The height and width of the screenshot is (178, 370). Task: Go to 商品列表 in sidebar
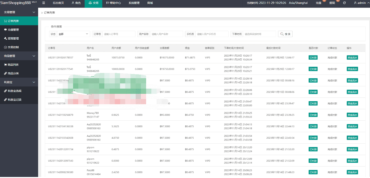pos(13,65)
